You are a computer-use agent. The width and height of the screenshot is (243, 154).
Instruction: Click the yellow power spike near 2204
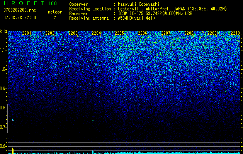coord(93,151)
